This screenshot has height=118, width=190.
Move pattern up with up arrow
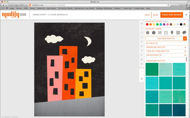coord(142,41)
